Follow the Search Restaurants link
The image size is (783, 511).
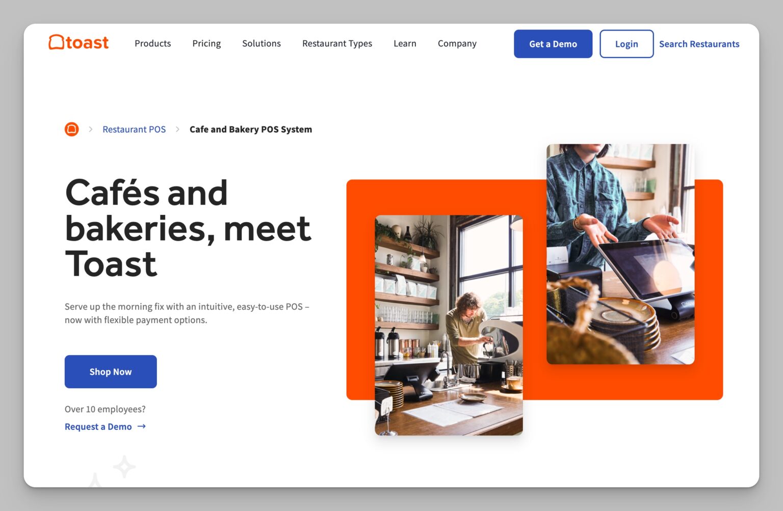click(x=699, y=44)
